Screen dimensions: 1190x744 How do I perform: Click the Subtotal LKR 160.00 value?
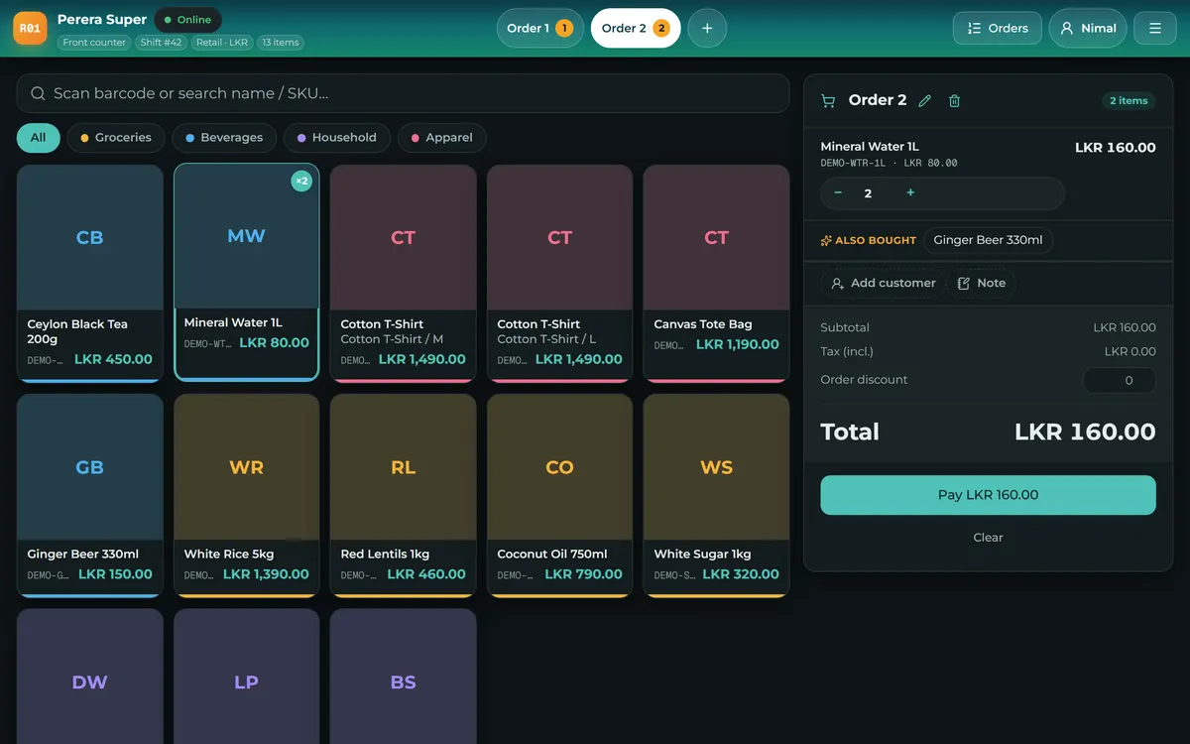click(1125, 327)
